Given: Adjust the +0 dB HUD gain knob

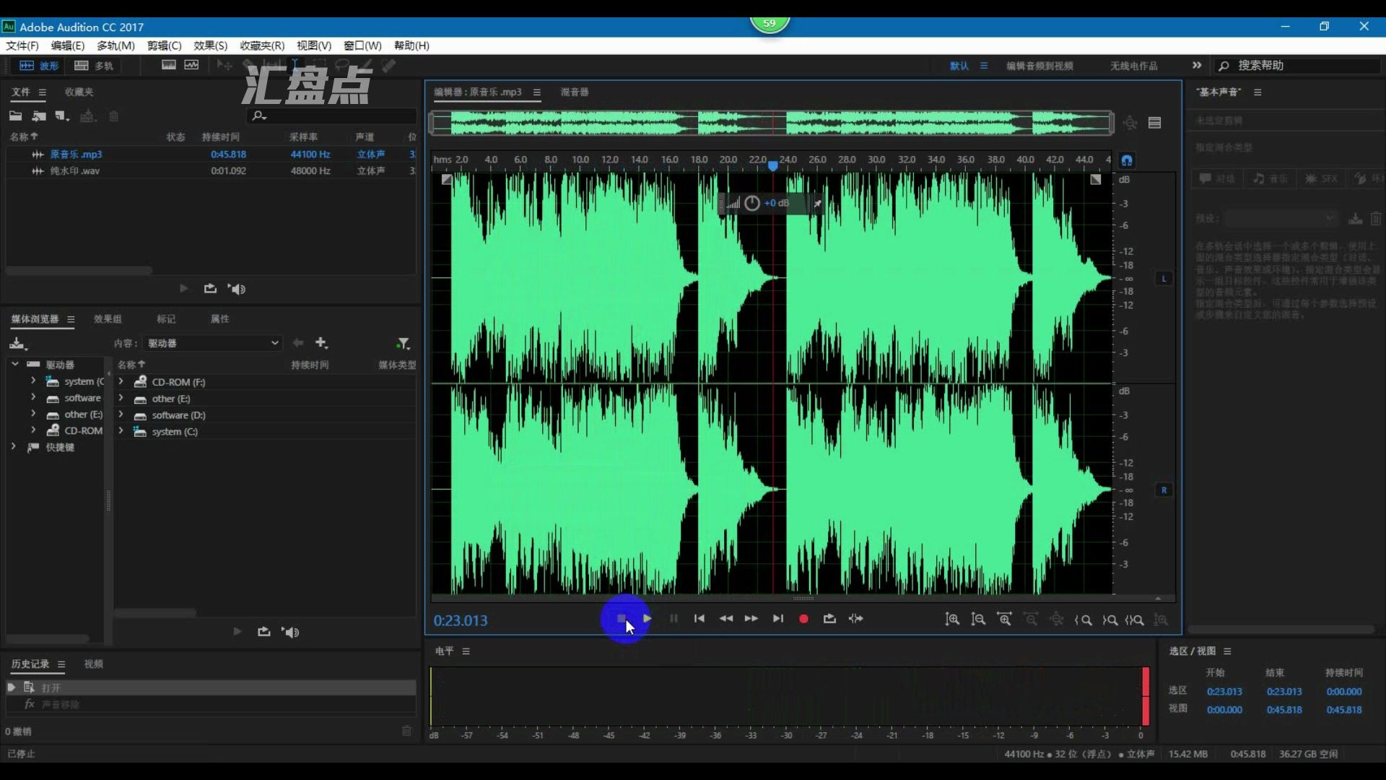Looking at the screenshot, I should (x=752, y=203).
